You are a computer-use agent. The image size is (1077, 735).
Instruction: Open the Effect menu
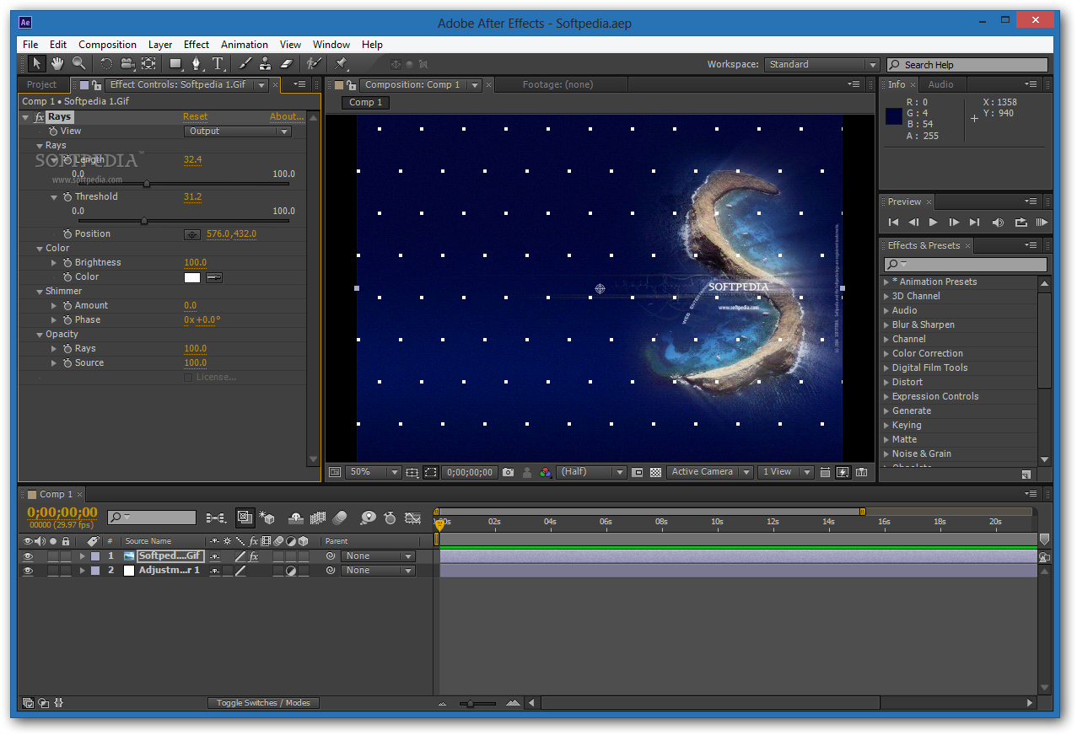(x=197, y=45)
